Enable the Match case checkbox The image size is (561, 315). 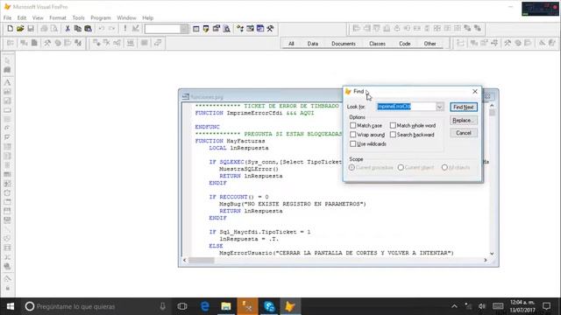pos(352,125)
